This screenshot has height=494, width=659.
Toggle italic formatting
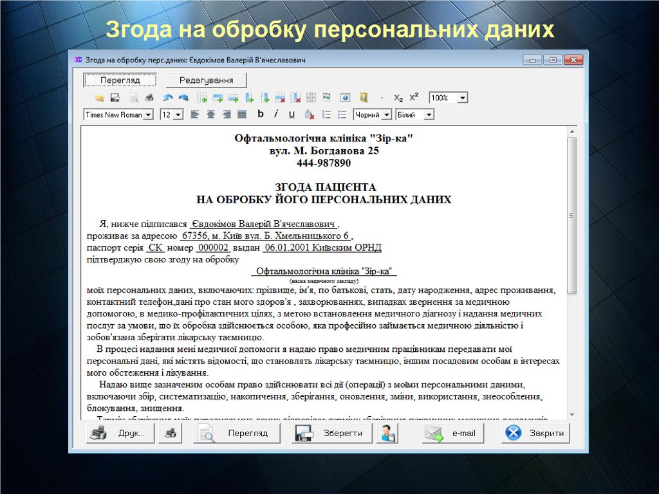pyautogui.click(x=276, y=114)
